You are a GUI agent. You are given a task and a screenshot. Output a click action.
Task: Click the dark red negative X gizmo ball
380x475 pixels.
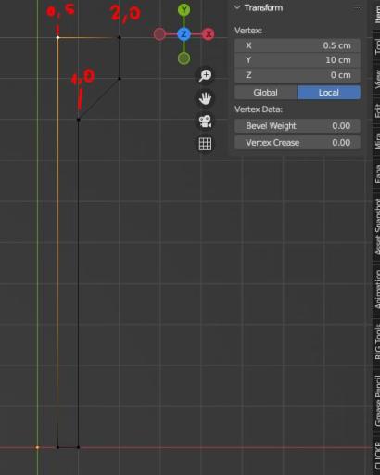click(x=159, y=34)
